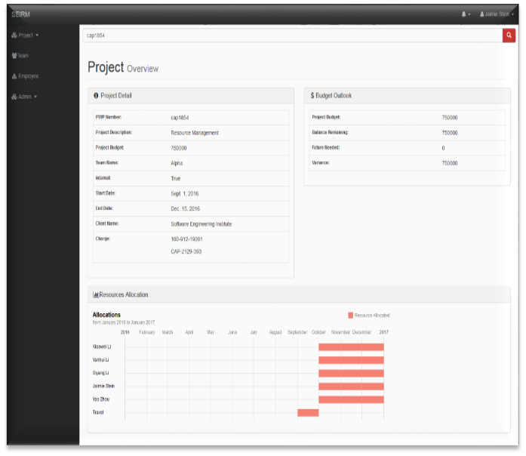Viewport: 526px width, 456px height.
Task: Open the Team sidebar item
Action: (20, 56)
